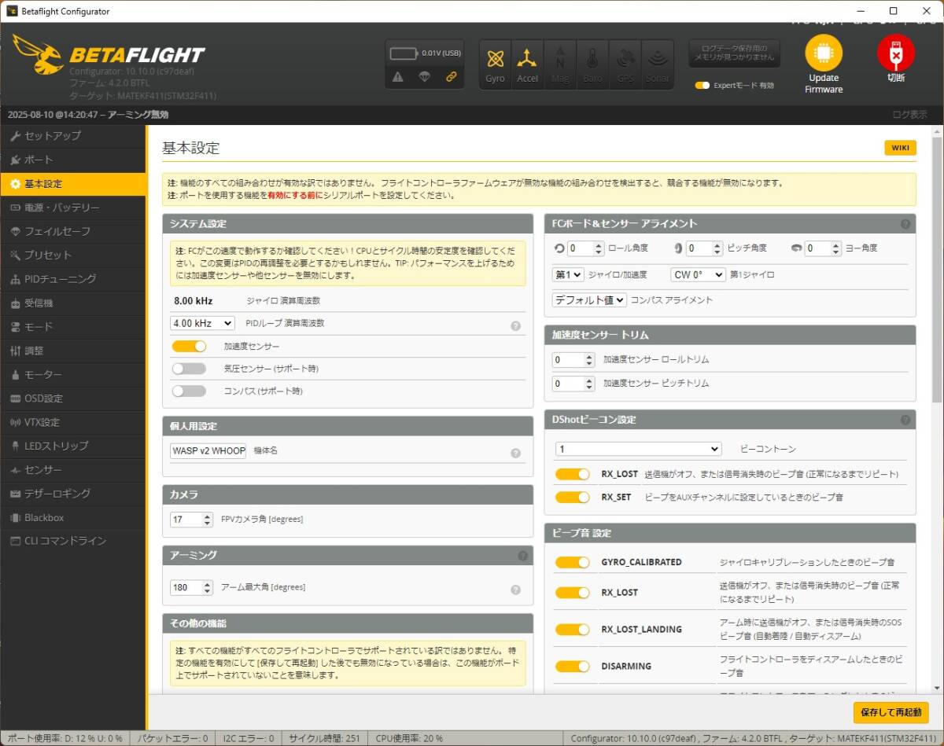Click help icon next to アーム最大角
Viewport: 944px width, 746px height.
click(515, 590)
